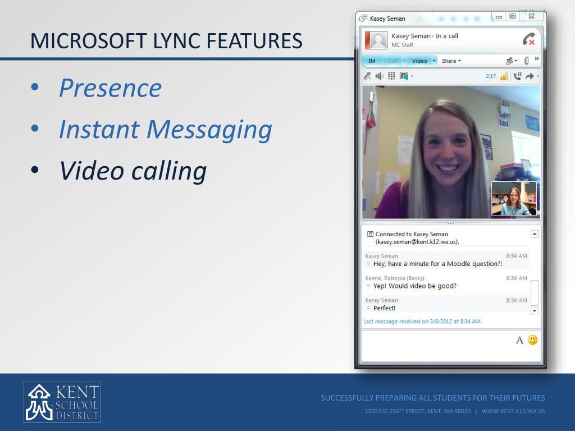
Task: Click the 2:17 call duration timer
Action: (491, 76)
